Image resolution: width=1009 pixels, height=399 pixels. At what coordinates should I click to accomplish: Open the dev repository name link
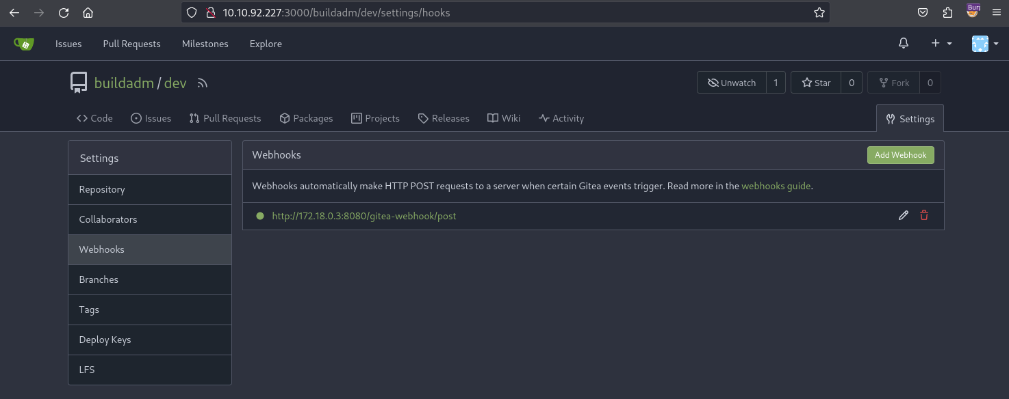175,83
